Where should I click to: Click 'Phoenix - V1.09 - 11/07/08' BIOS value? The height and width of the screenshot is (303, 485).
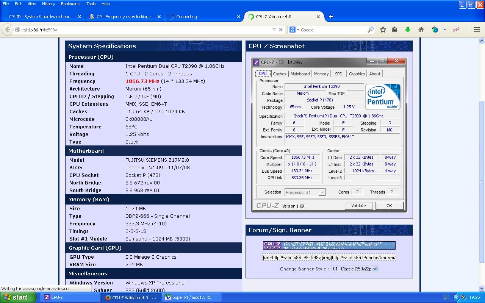click(158, 167)
